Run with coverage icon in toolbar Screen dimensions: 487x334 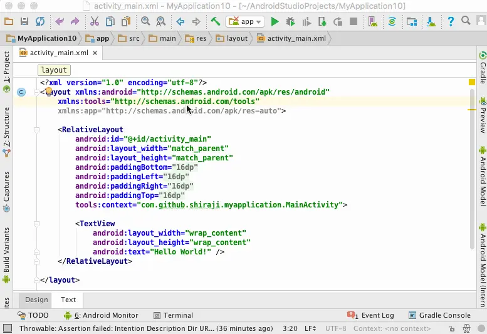click(306, 21)
